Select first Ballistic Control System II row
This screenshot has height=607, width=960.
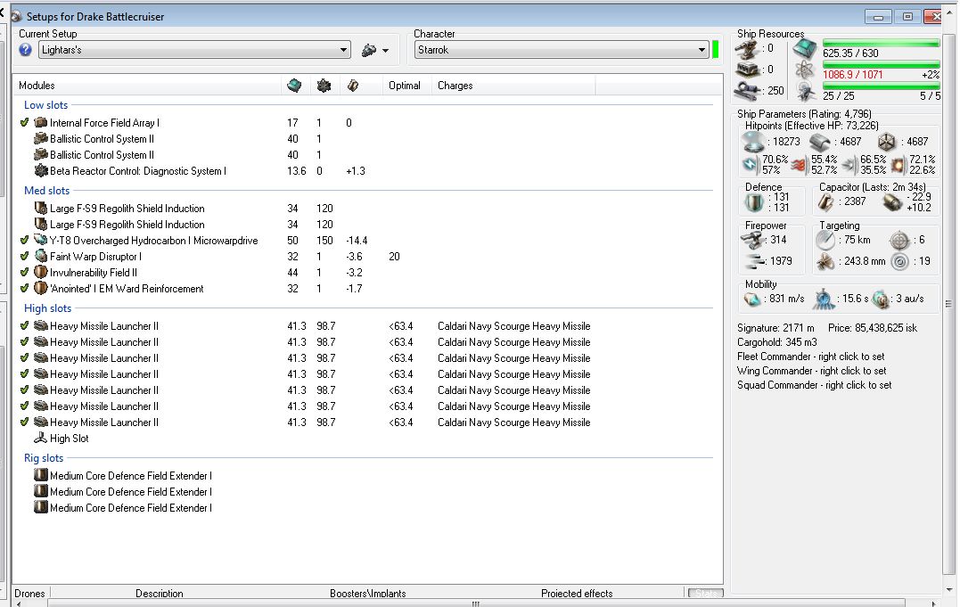coord(367,138)
